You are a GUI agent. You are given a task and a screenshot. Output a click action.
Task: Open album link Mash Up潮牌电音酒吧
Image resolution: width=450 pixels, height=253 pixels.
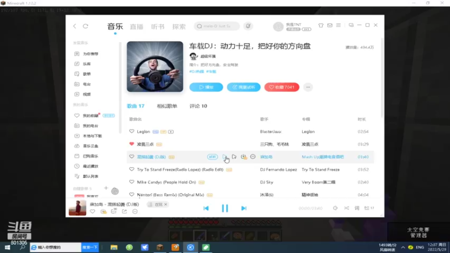pos(322,157)
